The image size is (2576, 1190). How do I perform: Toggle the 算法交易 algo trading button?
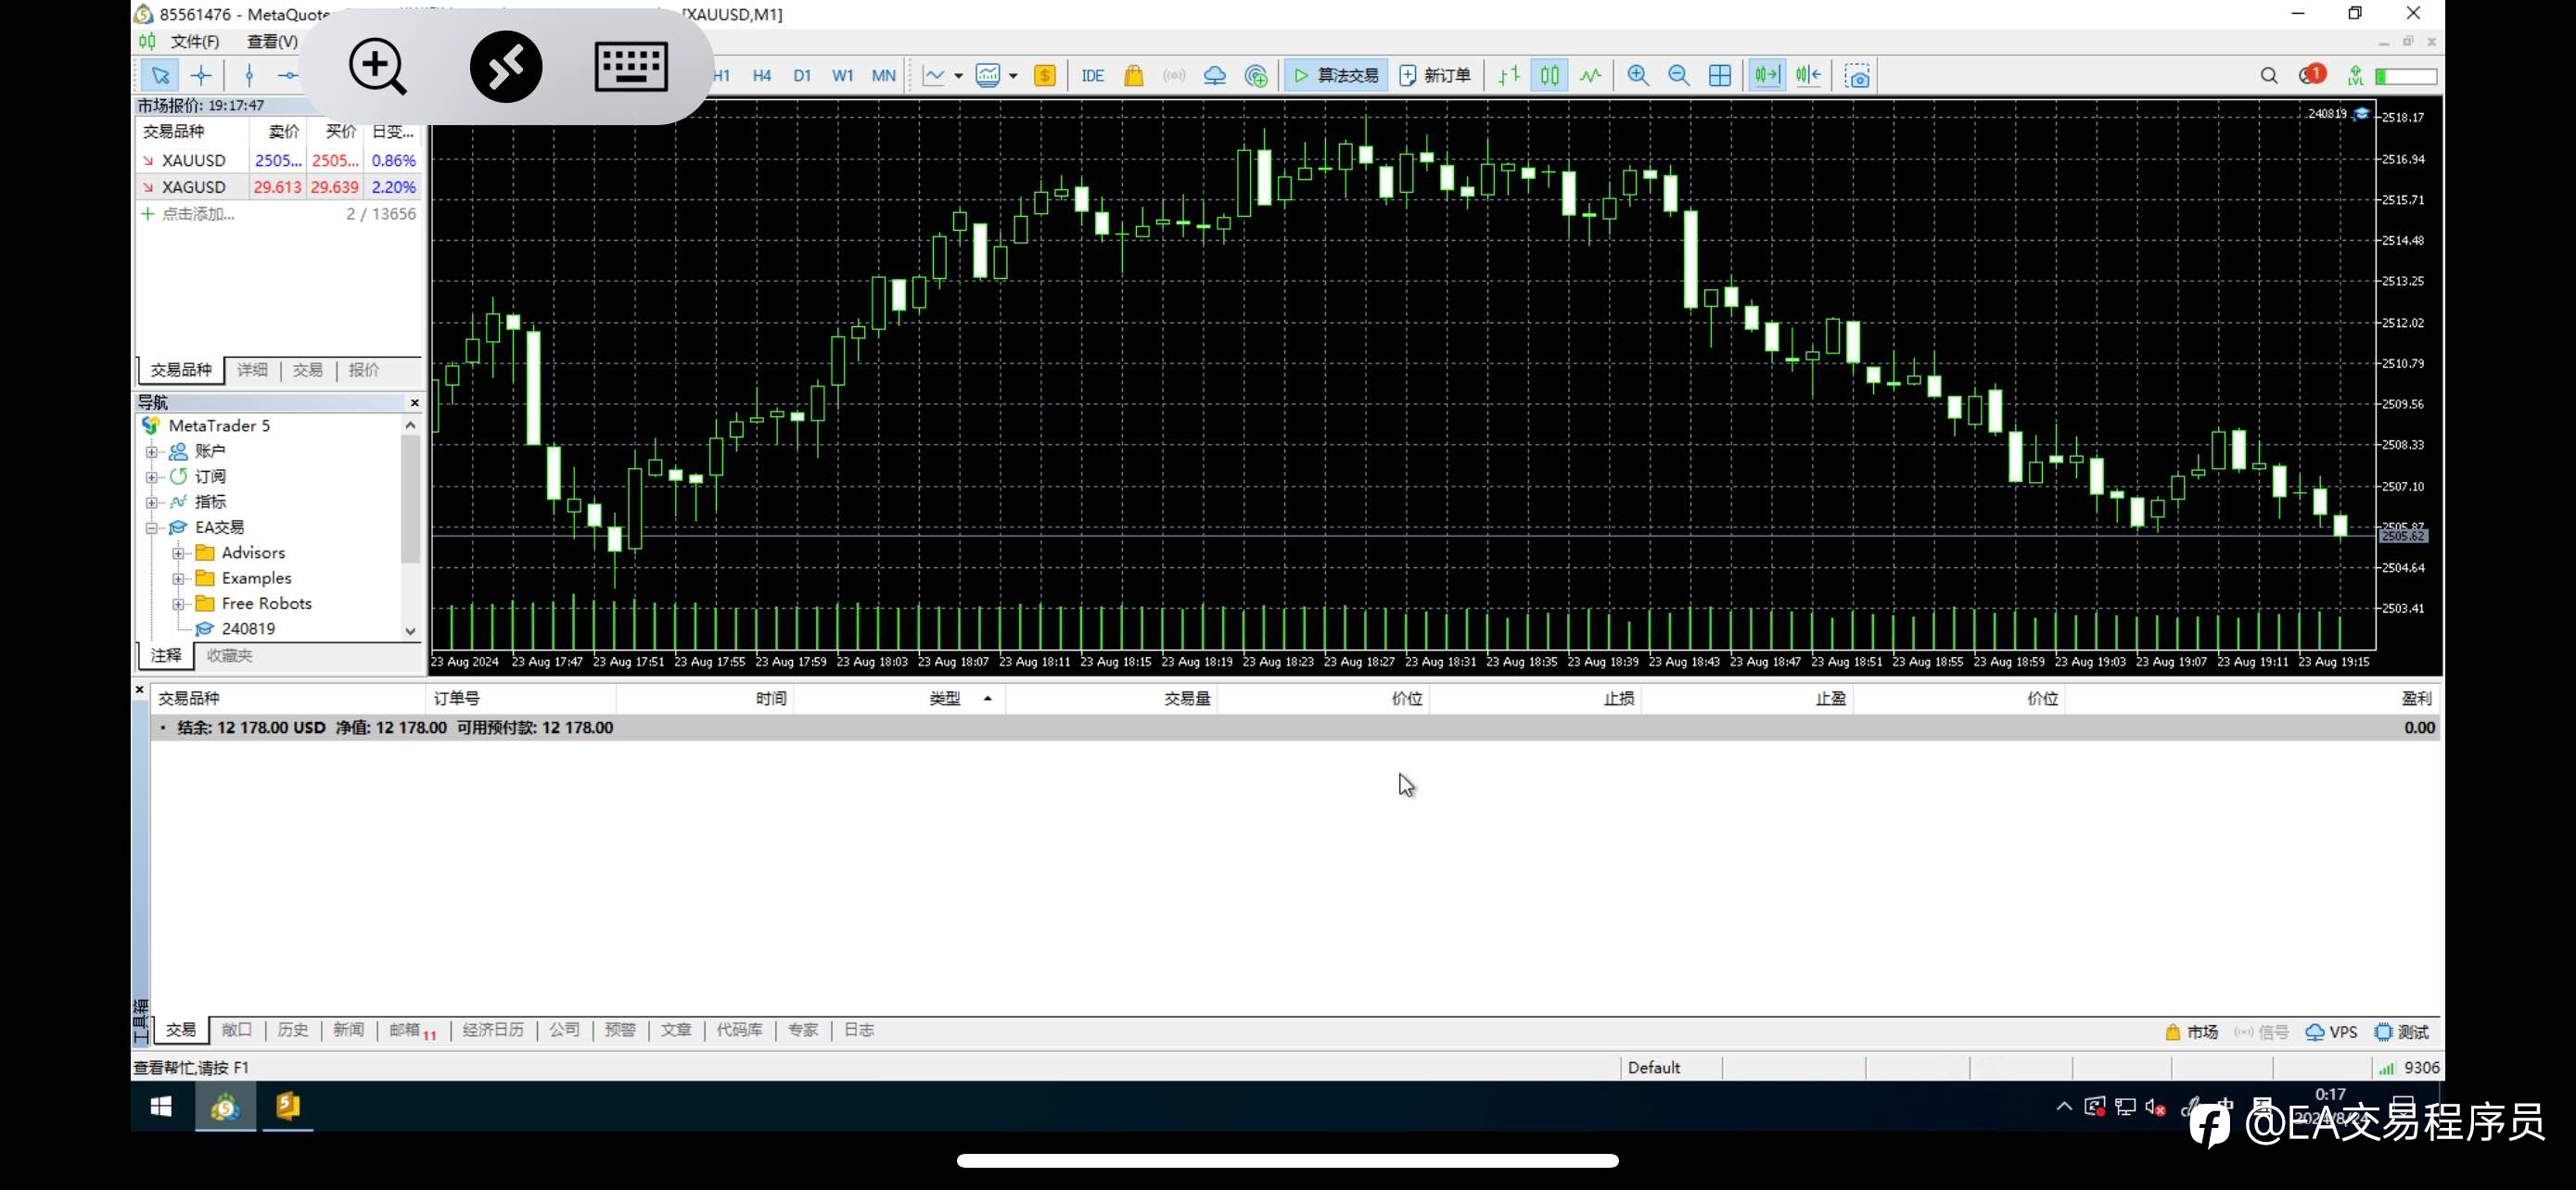[x=1336, y=75]
